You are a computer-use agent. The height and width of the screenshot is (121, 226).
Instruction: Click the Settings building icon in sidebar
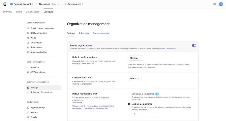(x=28, y=87)
